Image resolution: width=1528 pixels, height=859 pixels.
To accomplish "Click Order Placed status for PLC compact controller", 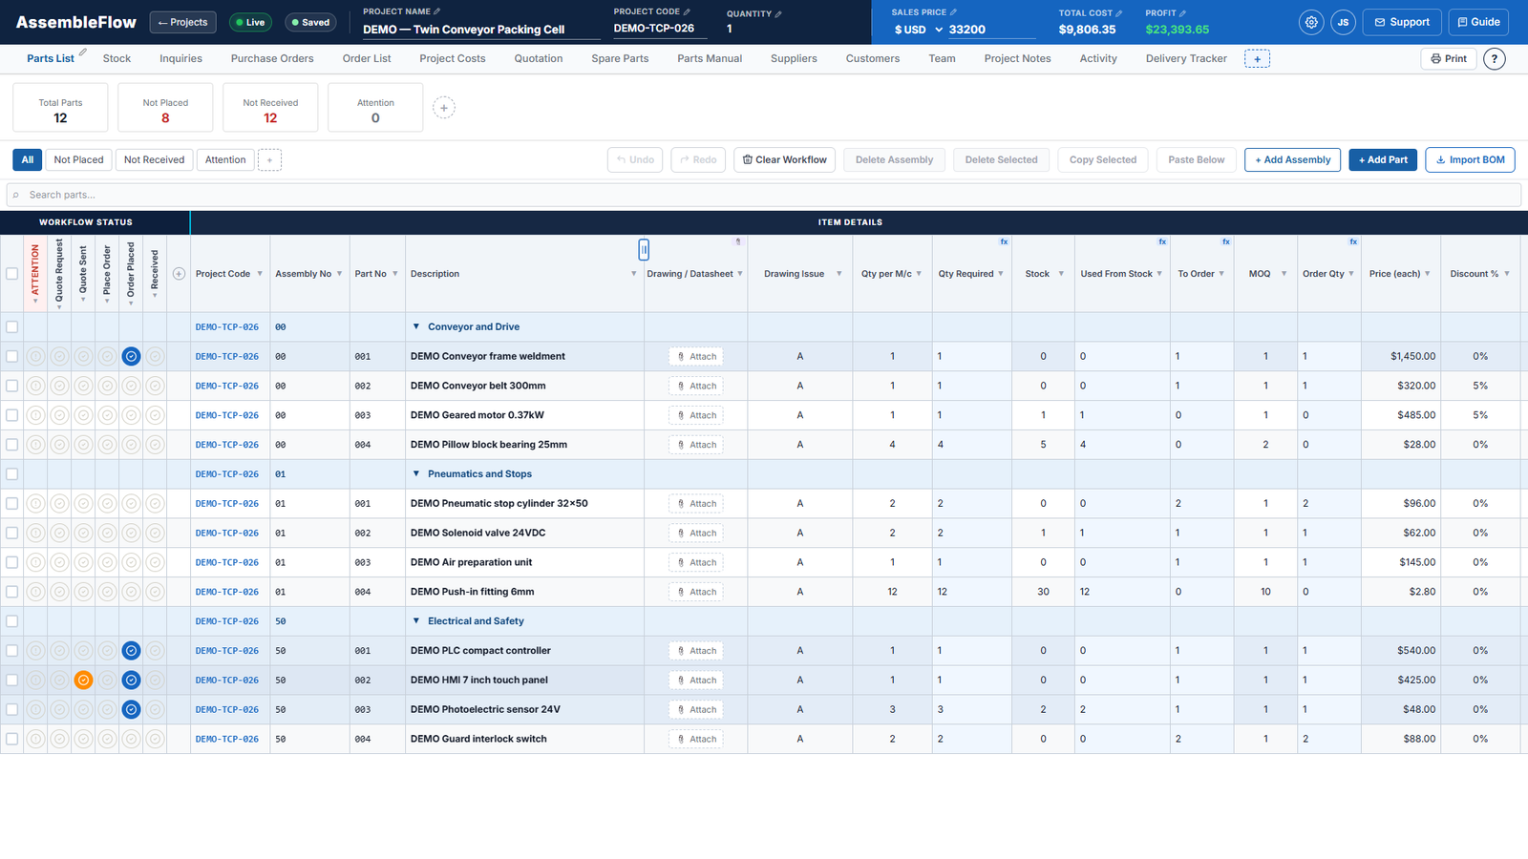I will pyautogui.click(x=131, y=651).
